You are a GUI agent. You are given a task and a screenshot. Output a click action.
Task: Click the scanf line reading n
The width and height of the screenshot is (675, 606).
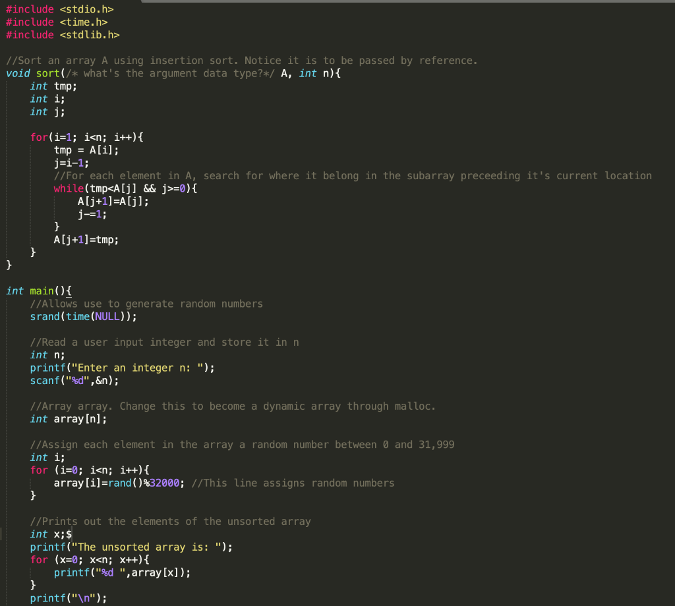pos(73,380)
